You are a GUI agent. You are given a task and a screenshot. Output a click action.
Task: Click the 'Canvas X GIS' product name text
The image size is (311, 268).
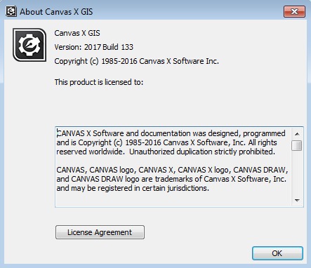(x=77, y=33)
